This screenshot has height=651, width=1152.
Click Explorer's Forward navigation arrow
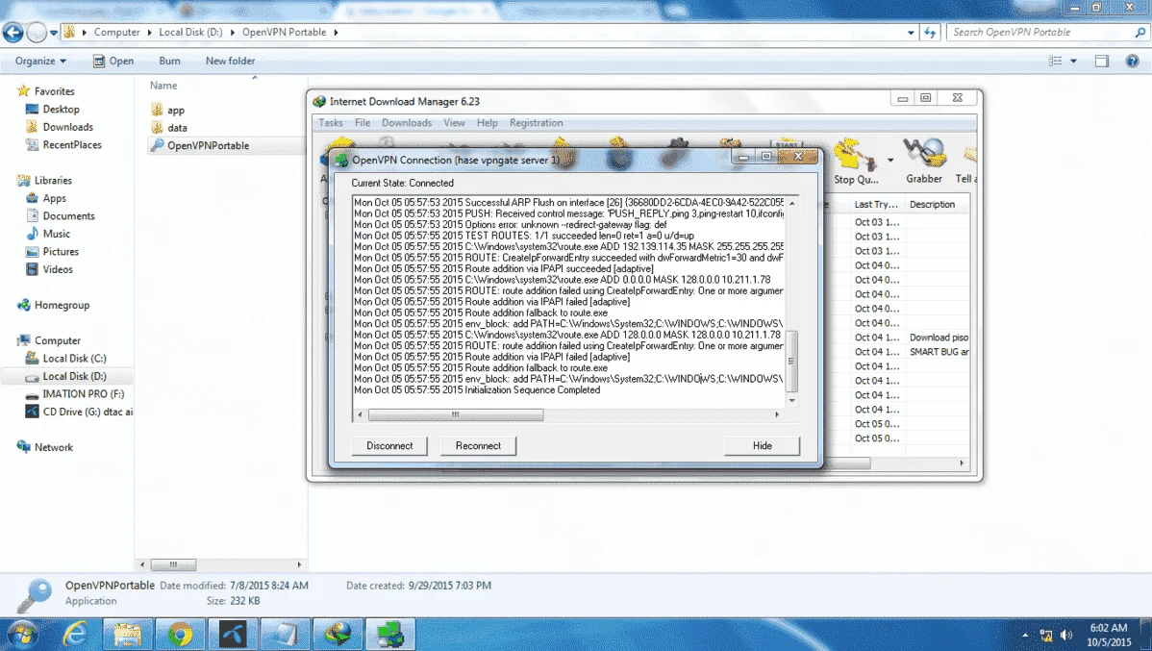click(x=36, y=33)
